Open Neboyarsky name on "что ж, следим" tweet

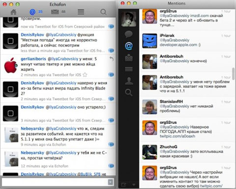tap(32, 129)
